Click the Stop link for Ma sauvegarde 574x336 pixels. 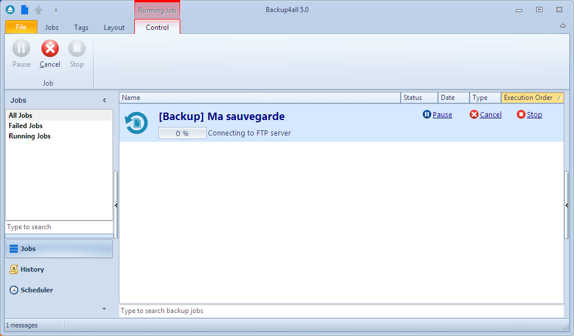click(x=534, y=115)
